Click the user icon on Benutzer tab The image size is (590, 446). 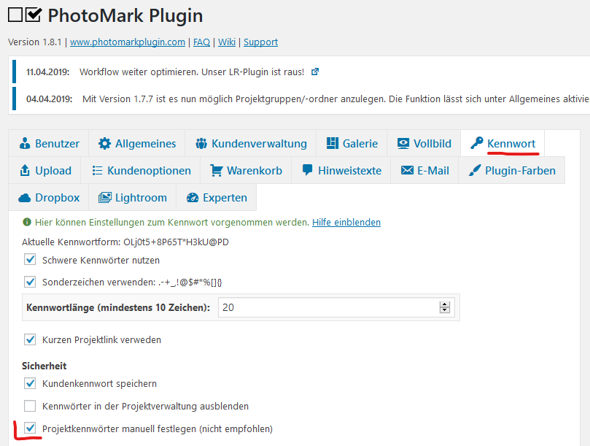25,144
